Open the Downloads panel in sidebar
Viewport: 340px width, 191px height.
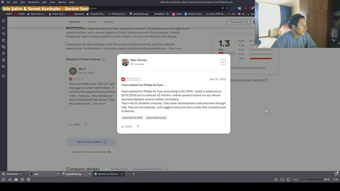click(3, 27)
